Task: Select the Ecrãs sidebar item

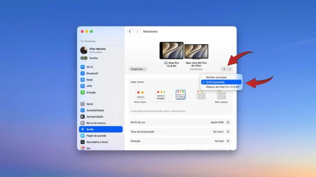Action: pos(101,129)
